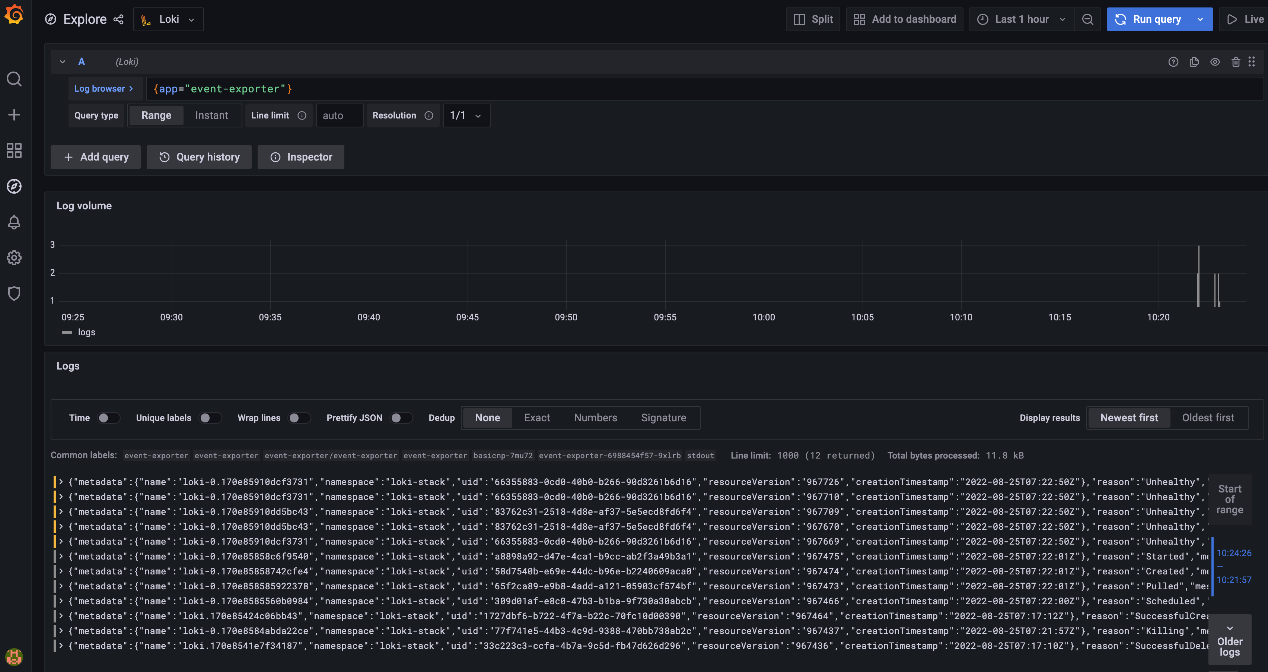
Task: Set Dedup to None
Action: click(x=487, y=418)
